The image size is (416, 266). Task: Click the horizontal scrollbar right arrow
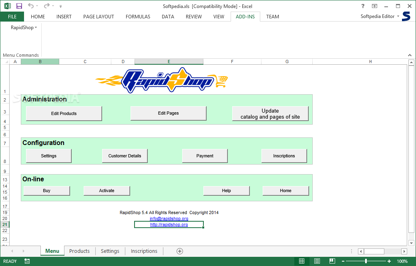(x=404, y=251)
